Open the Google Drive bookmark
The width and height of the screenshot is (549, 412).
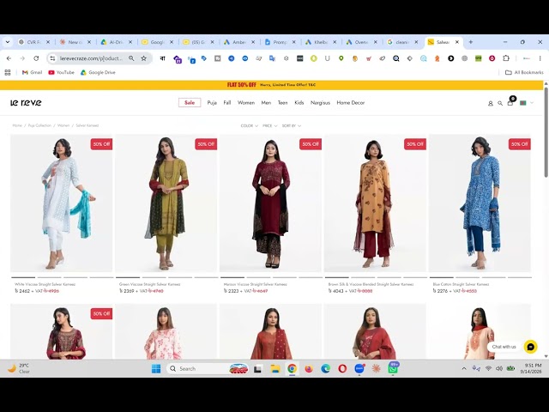[x=98, y=72]
